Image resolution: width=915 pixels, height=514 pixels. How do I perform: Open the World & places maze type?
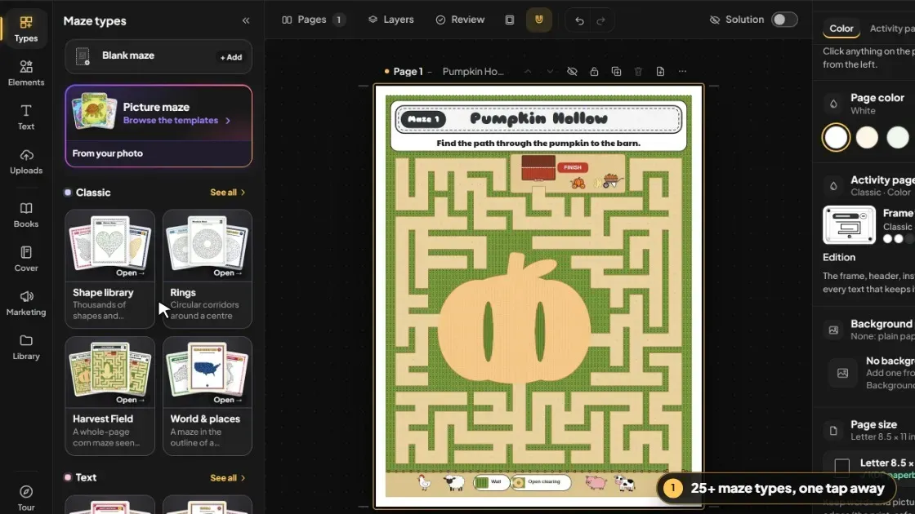pyautogui.click(x=208, y=396)
